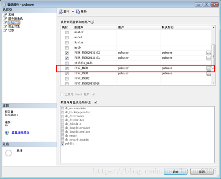Image resolution: width=221 pixels, height=179 pixels.
Task: Click the database list scrollbar thumb
Action: click(x=213, y=56)
